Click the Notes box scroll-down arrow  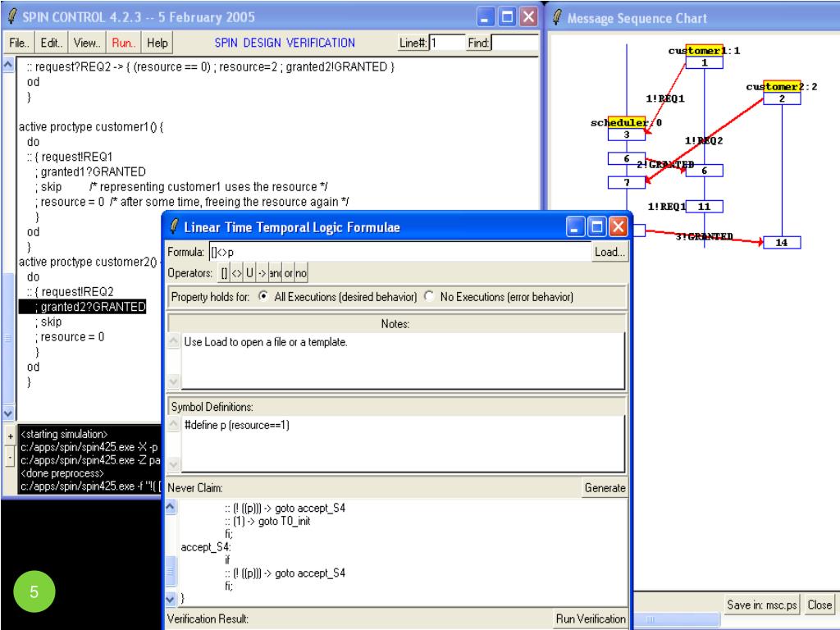[174, 381]
